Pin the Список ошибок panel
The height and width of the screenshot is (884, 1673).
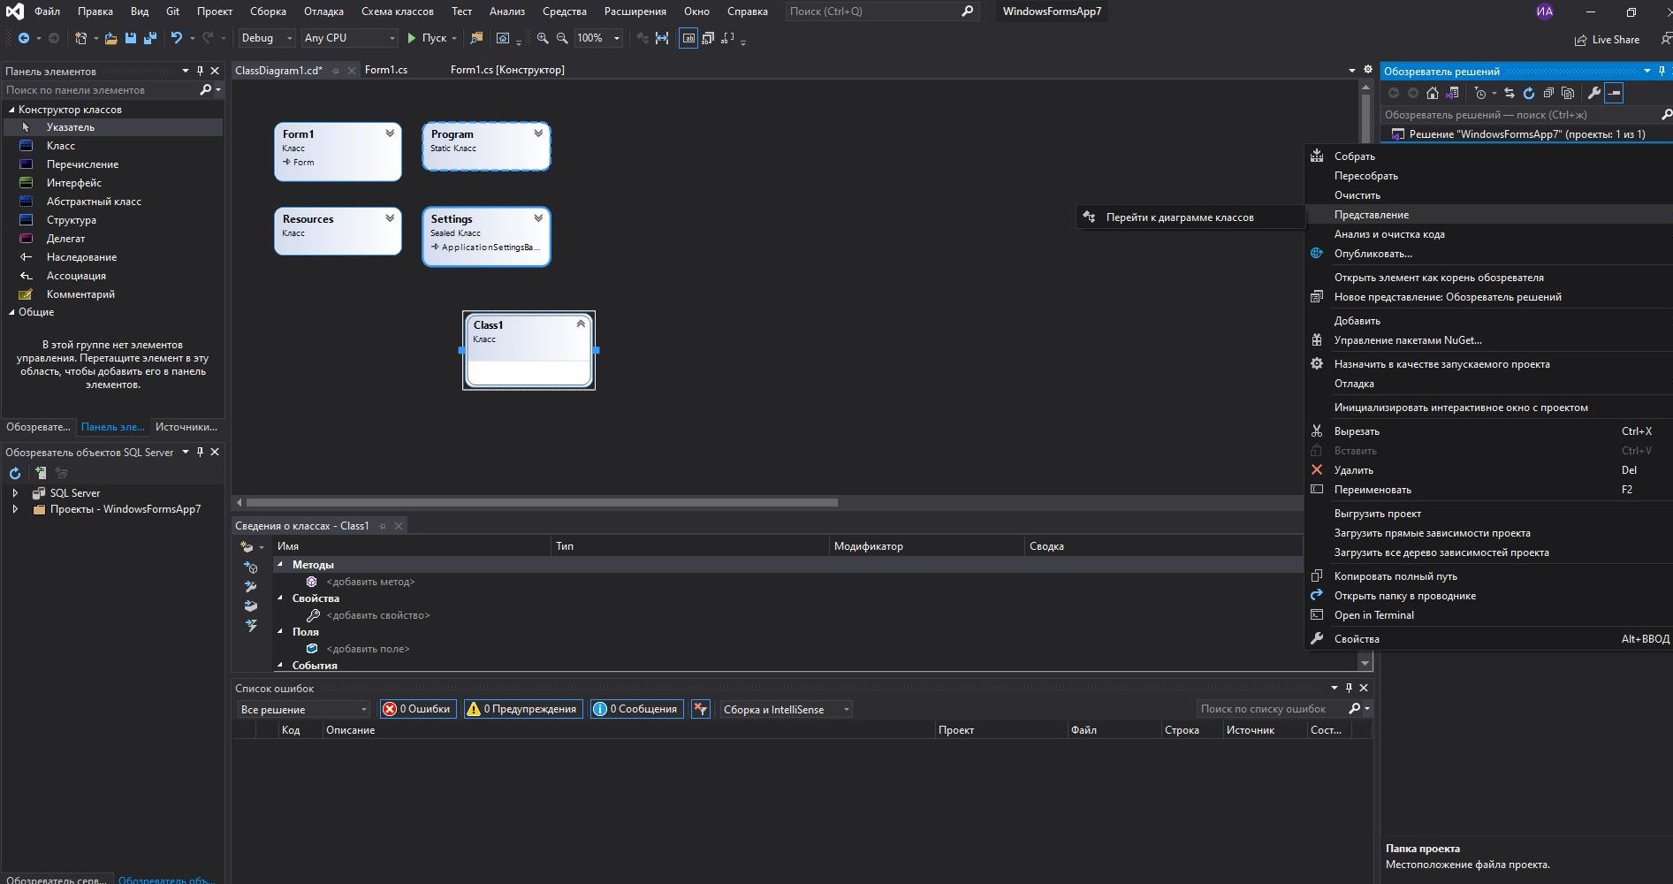[1349, 688]
